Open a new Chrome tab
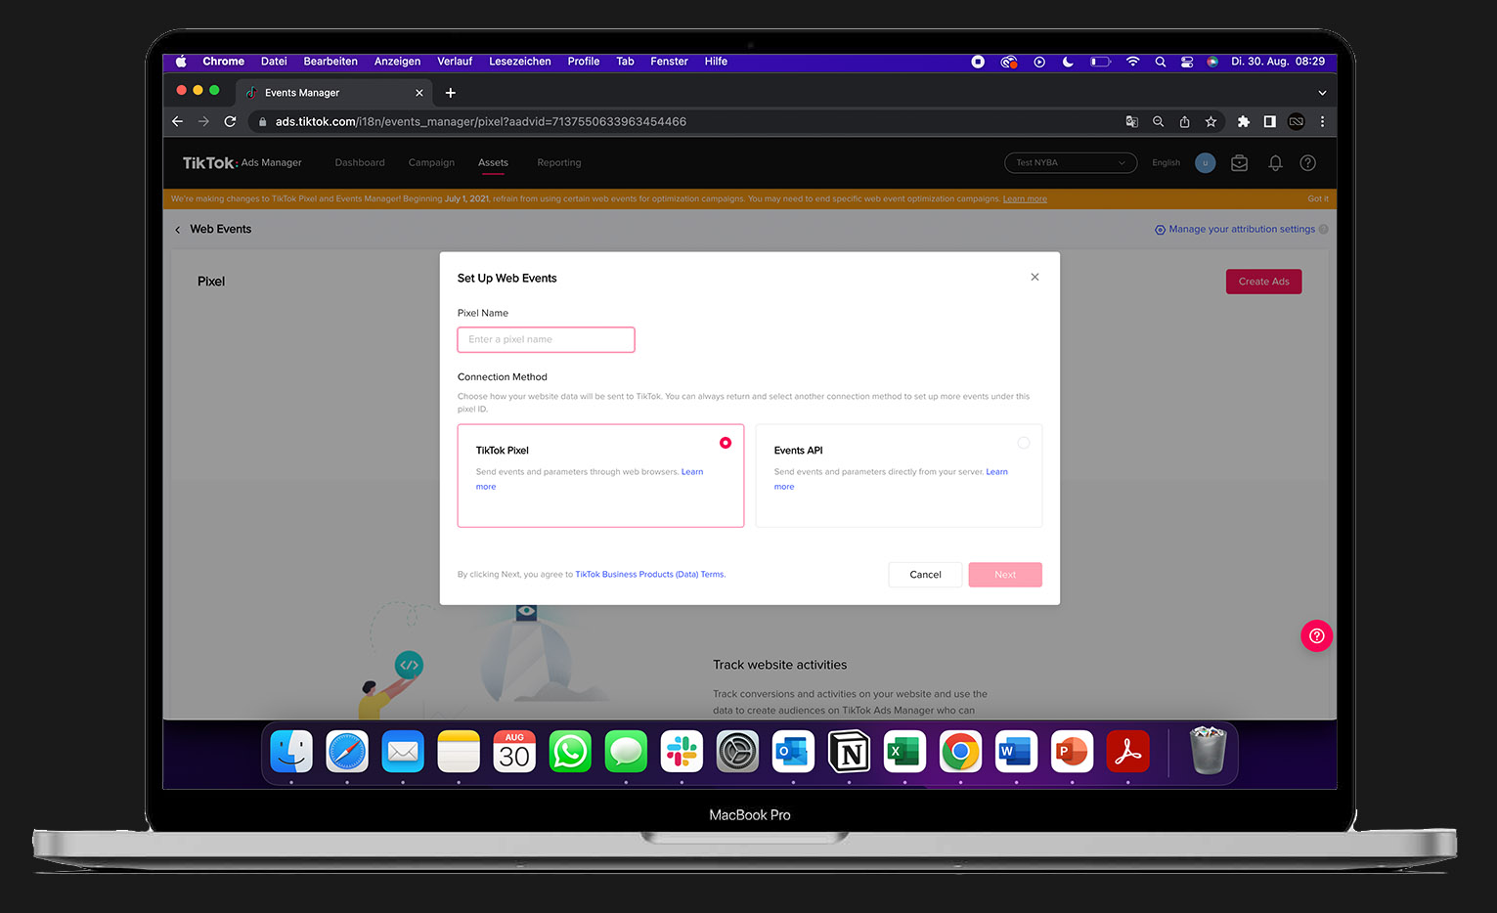The image size is (1497, 913). tap(451, 93)
